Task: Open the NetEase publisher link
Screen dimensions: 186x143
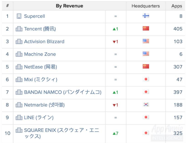Action: coord(40,67)
